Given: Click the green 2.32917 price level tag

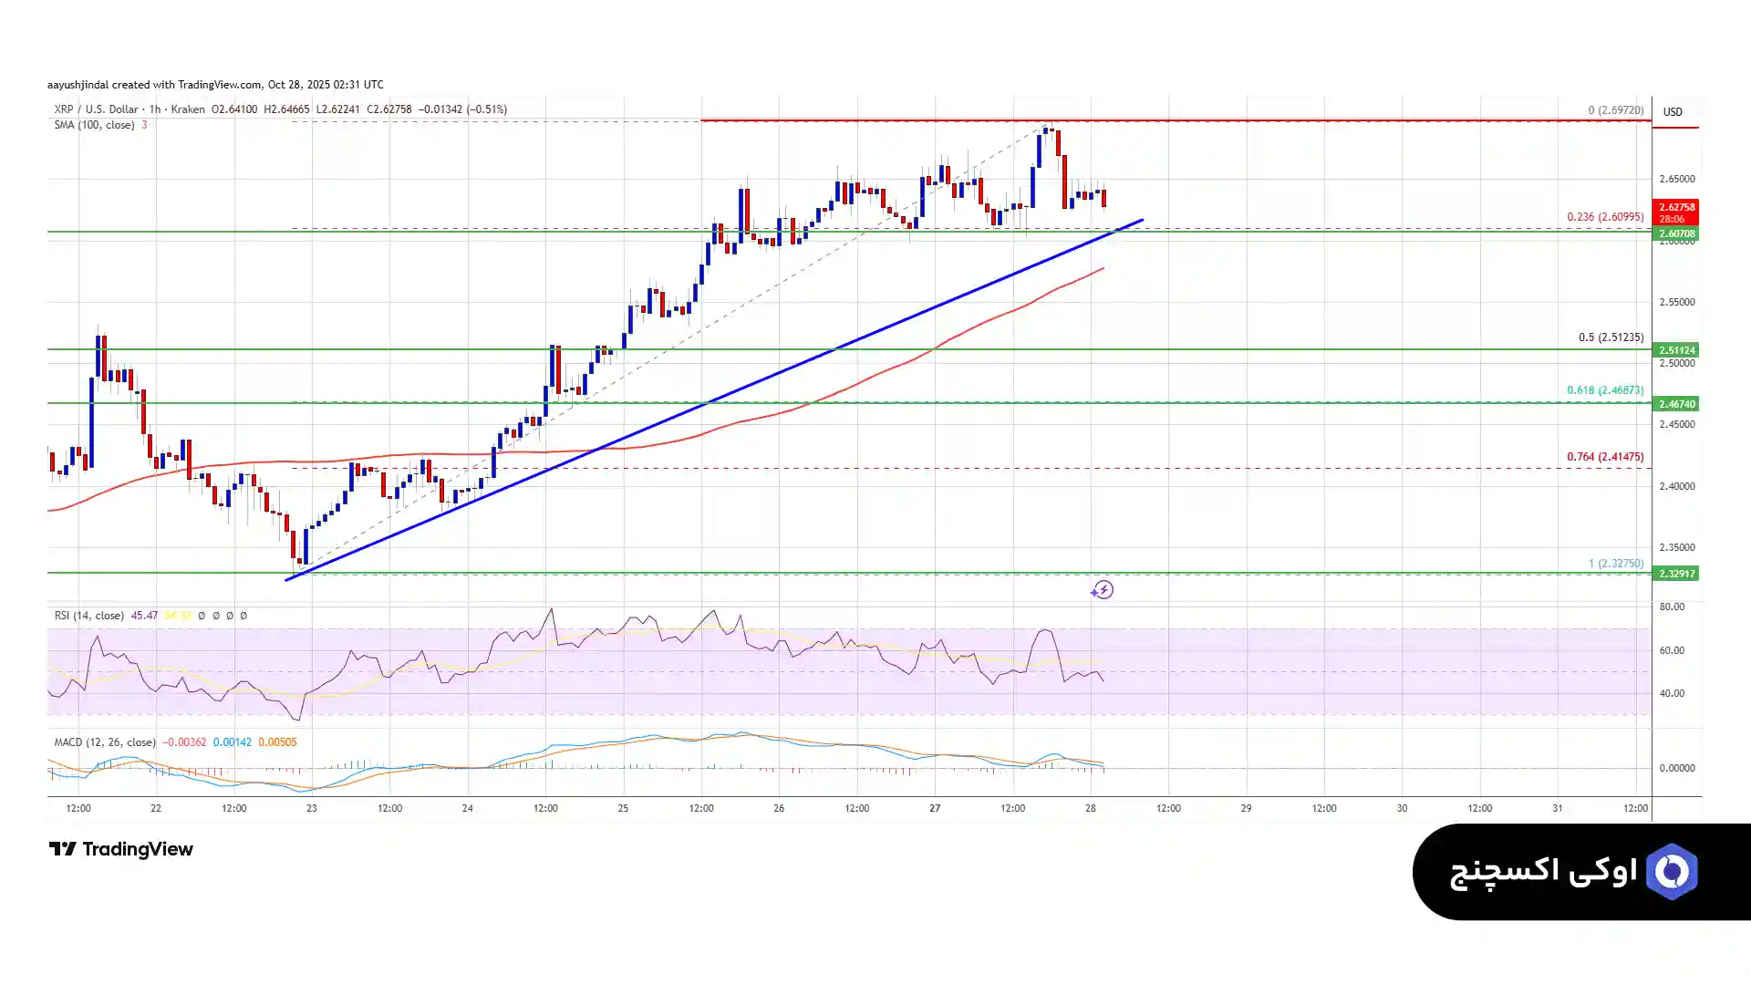Looking at the screenshot, I should [x=1676, y=574].
